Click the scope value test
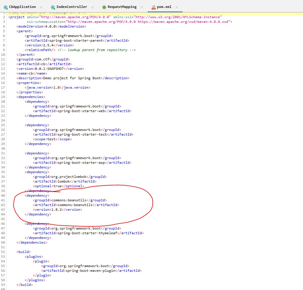This screenshot has height=290, width=303. pyautogui.click(x=51, y=139)
